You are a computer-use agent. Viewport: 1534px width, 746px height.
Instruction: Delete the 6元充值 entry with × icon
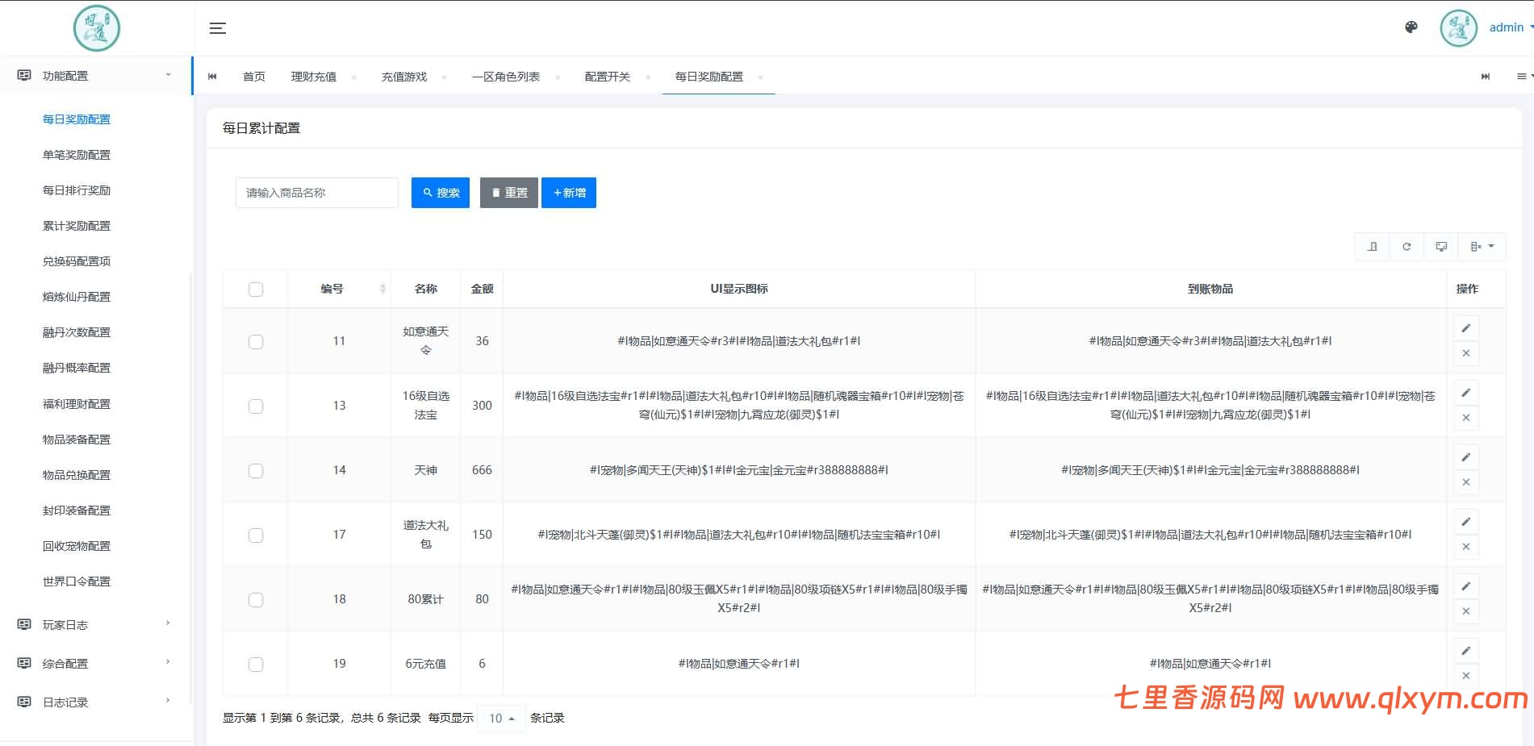pos(1465,675)
